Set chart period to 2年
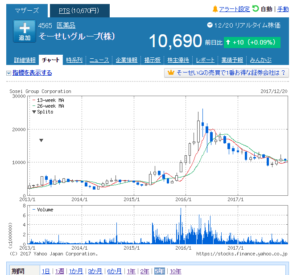Image resolution: width=293 pixels, height=275 pixels. pyautogui.click(x=144, y=271)
